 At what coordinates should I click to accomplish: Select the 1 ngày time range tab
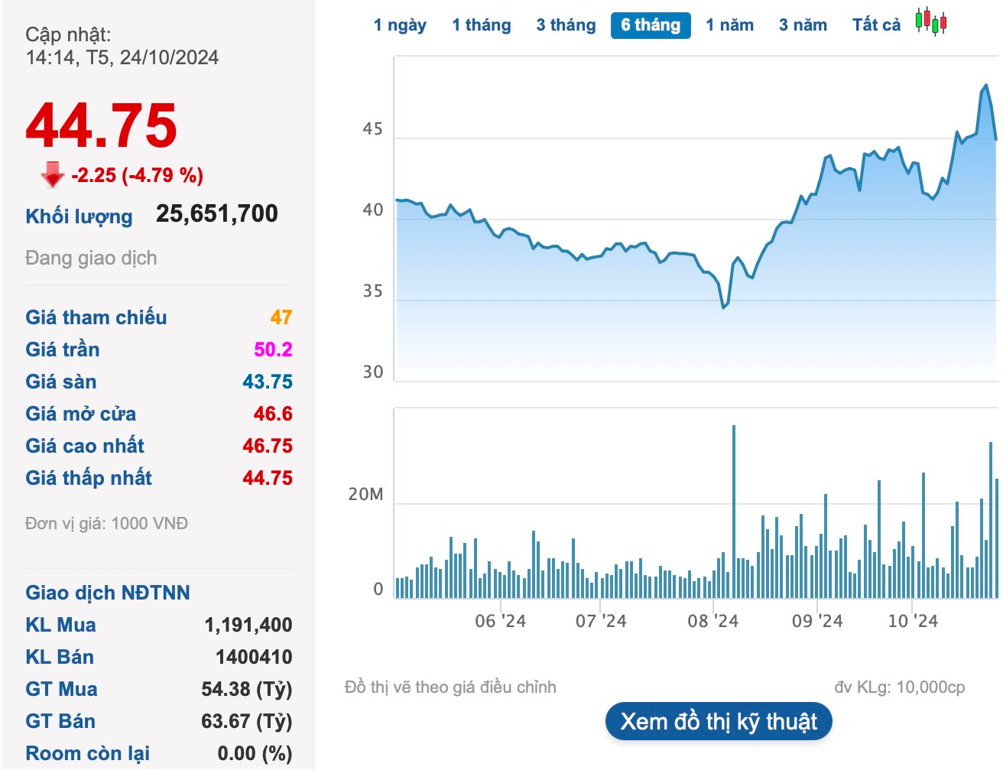pos(400,25)
